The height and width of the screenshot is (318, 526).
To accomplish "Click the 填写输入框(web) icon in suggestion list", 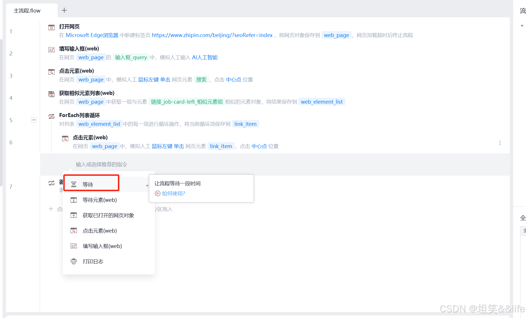I will tap(74, 246).
